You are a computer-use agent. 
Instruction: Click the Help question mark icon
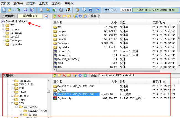point(91,10)
